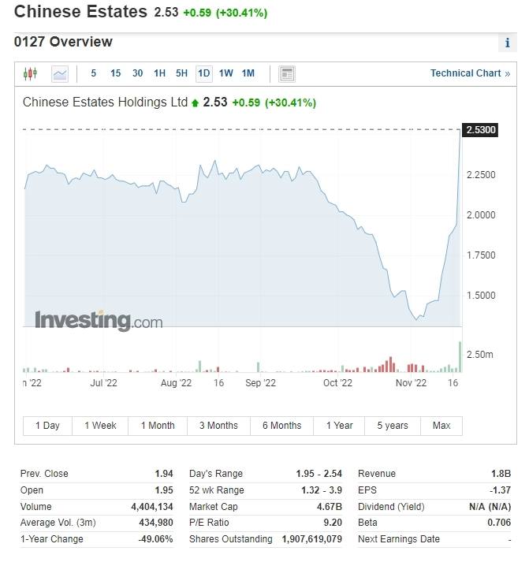The image size is (529, 566).
Task: Click the green up arrow indicator
Action: [x=196, y=102]
